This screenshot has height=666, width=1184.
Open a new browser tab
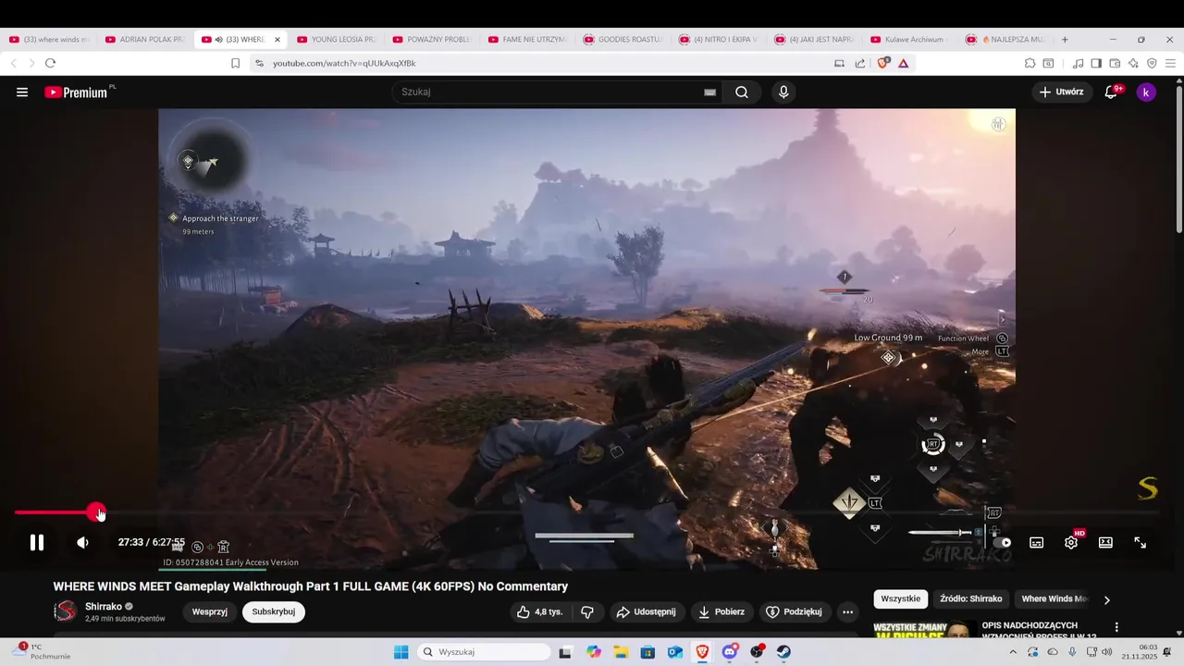point(1065,40)
